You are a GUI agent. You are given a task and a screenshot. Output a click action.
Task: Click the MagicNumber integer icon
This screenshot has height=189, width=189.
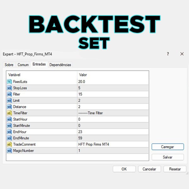(x=9, y=151)
